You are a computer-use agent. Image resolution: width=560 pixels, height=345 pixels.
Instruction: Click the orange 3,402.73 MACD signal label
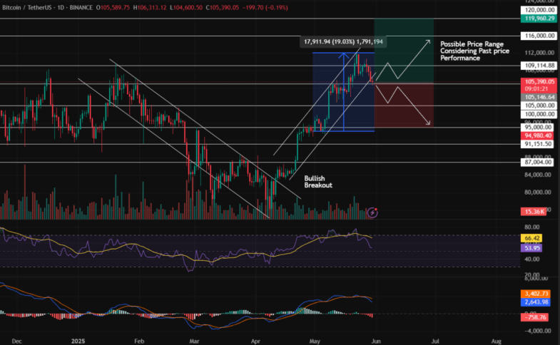pyautogui.click(x=536, y=294)
